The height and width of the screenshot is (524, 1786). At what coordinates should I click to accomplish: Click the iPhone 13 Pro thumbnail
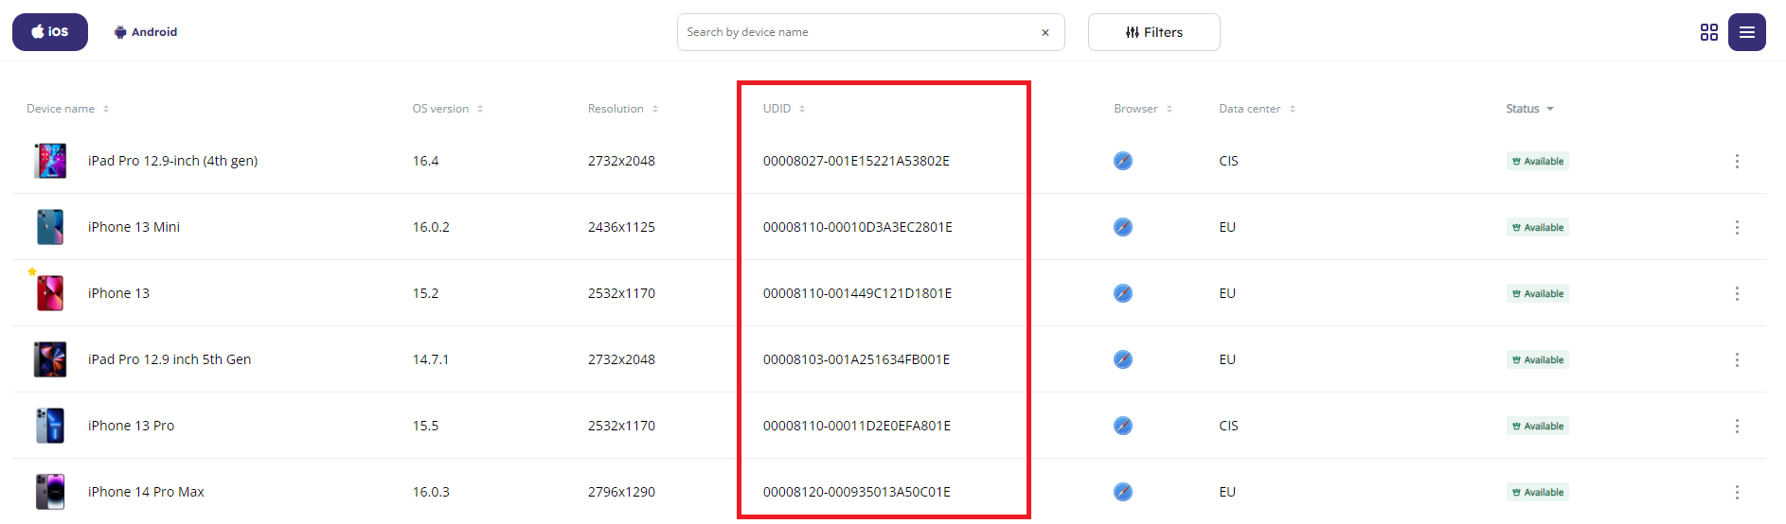pos(50,426)
